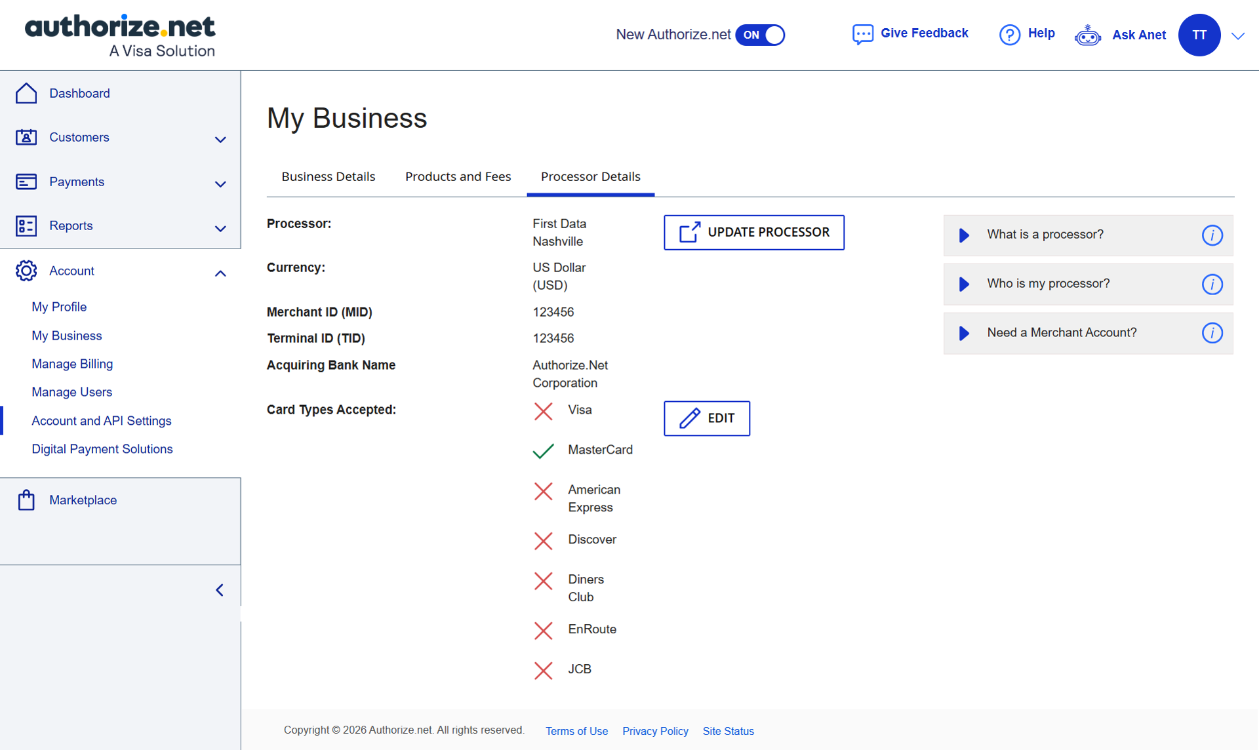Screen dimensions: 1259x750
Task: Click the red X beside Discover
Action: [544, 541]
